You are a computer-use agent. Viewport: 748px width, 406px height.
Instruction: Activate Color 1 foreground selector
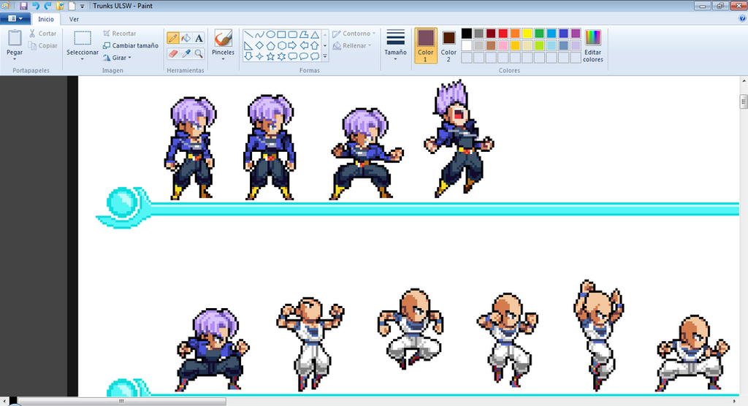coord(426,45)
